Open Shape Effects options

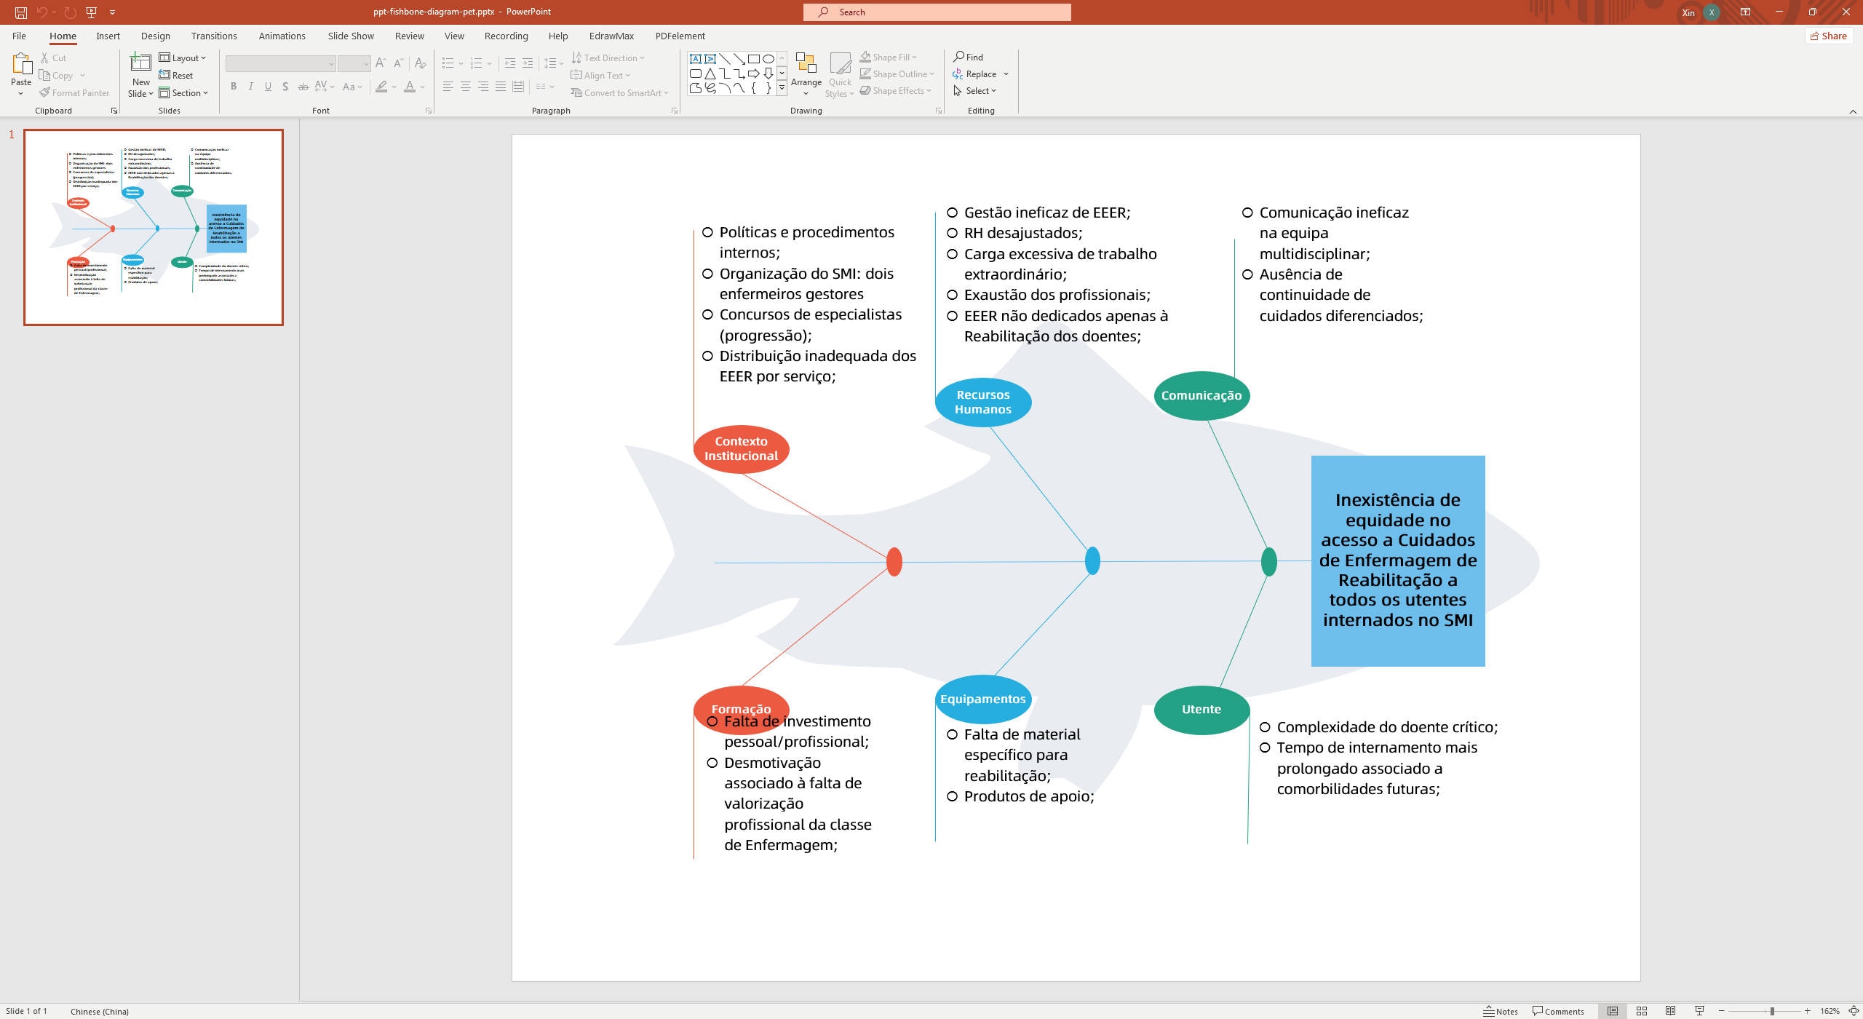[896, 90]
